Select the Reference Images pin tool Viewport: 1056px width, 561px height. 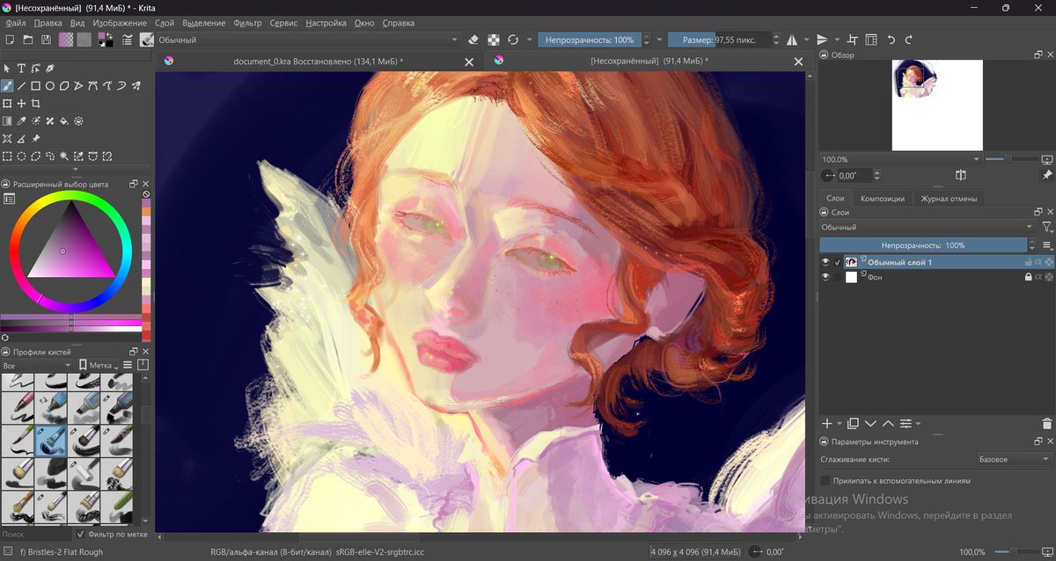[x=36, y=139]
